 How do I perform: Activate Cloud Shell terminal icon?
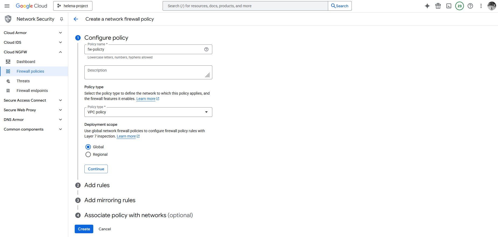[449, 6]
